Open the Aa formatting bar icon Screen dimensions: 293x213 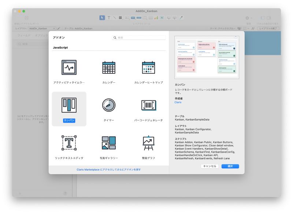[253, 29]
